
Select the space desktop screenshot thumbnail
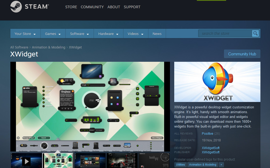(x=90, y=161)
